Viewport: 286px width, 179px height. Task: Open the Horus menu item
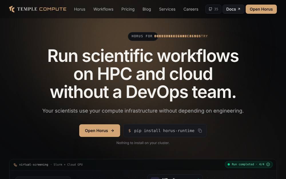pyautogui.click(x=80, y=9)
